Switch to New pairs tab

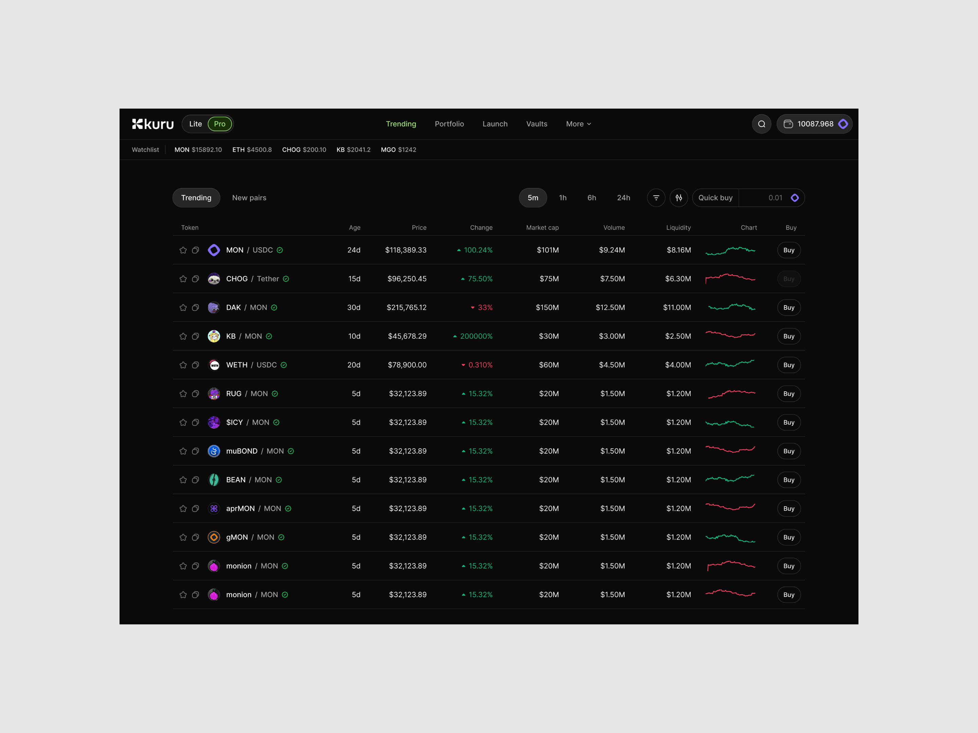click(x=249, y=198)
